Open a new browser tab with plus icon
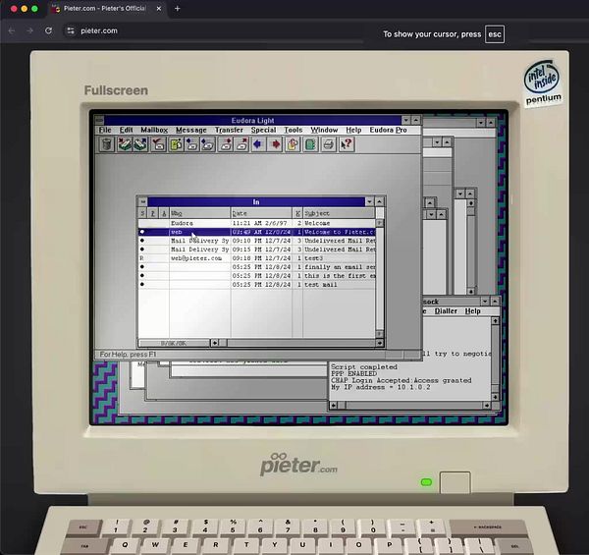The width and height of the screenshot is (589, 555). 178,8
